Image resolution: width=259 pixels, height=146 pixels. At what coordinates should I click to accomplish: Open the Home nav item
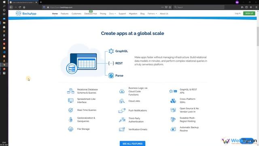tap(55, 13)
